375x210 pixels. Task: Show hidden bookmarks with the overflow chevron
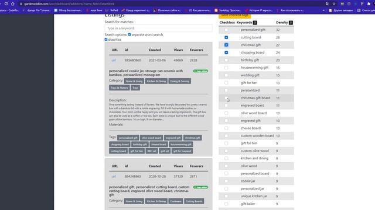tap(323, 10)
